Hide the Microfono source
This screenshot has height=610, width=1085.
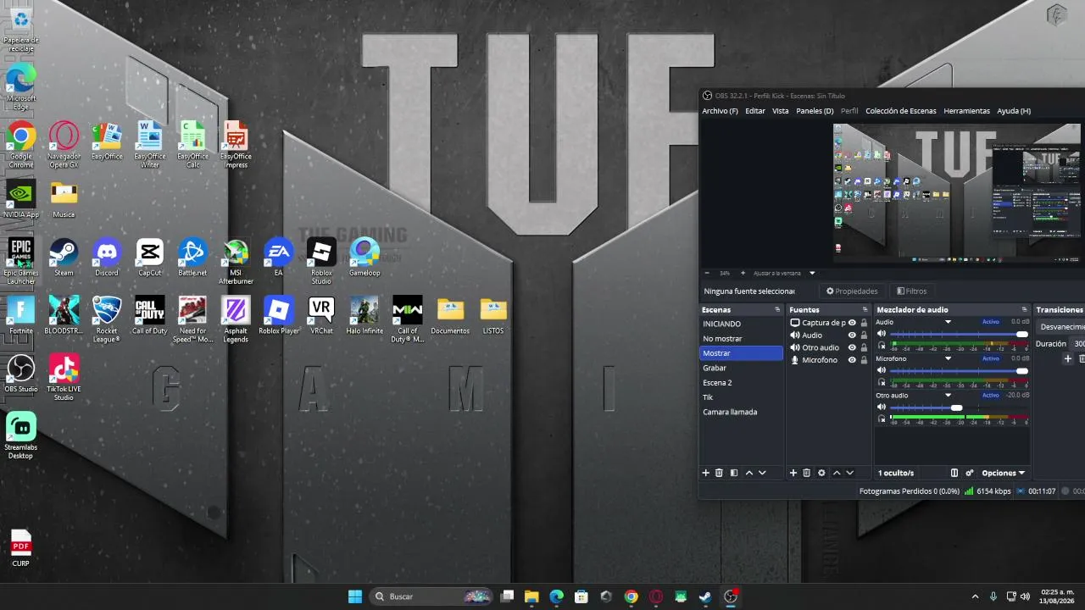click(852, 360)
